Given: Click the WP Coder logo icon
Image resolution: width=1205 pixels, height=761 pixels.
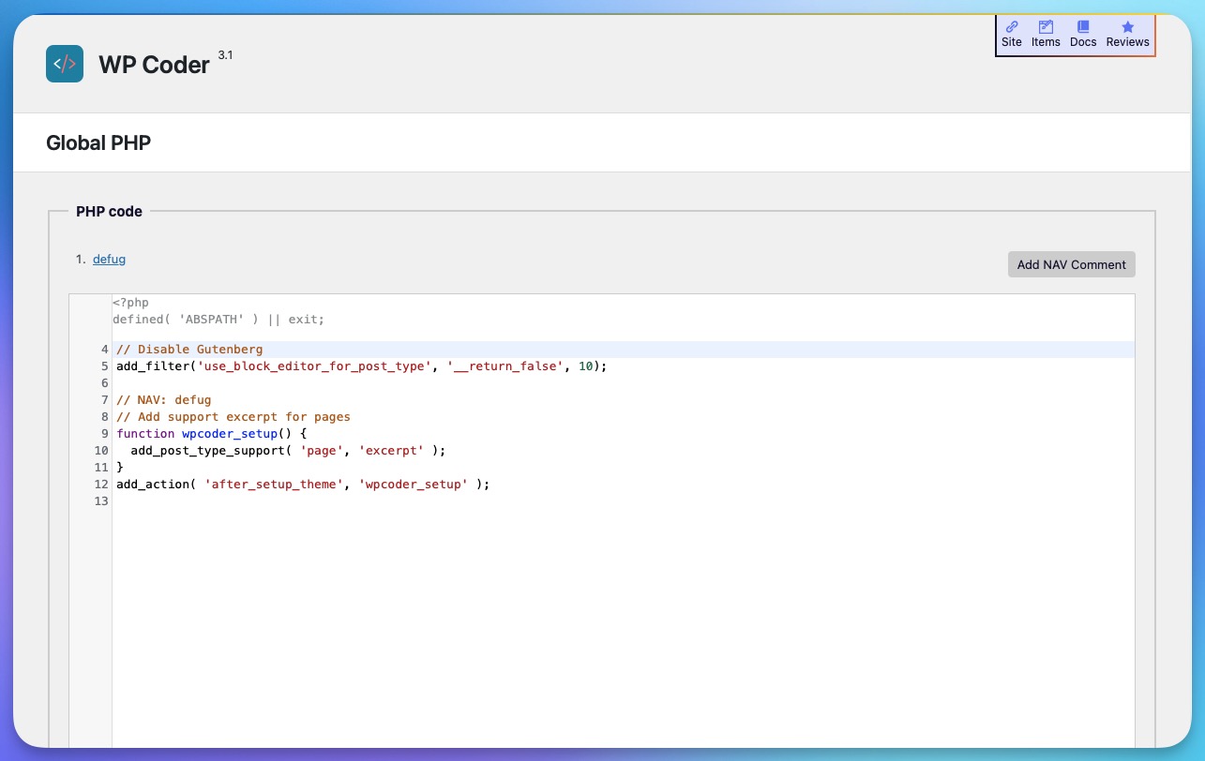Looking at the screenshot, I should 65,64.
